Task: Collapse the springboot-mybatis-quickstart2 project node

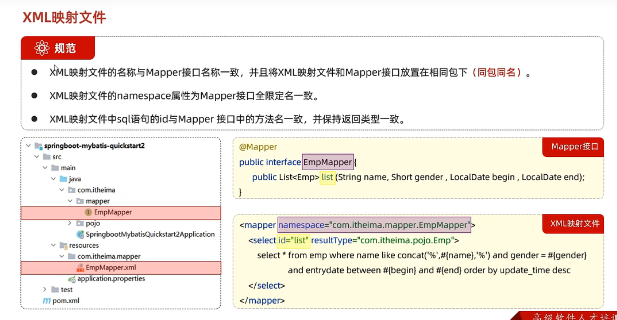Action: click(x=28, y=146)
